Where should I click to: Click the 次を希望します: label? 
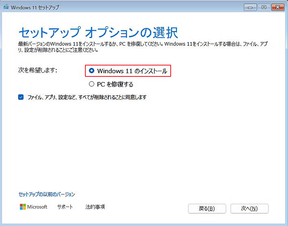pos(38,70)
